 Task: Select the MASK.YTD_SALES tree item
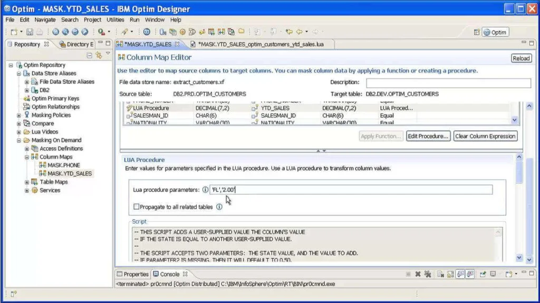(x=70, y=174)
